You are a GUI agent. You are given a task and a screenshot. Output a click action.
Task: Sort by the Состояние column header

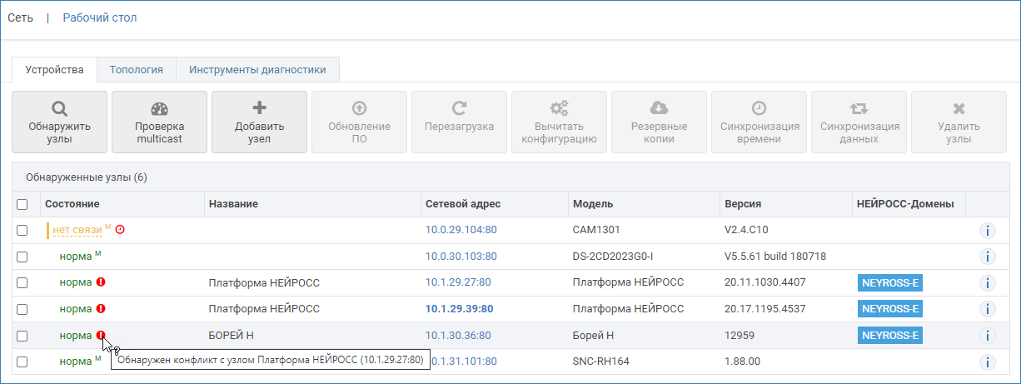[72, 204]
